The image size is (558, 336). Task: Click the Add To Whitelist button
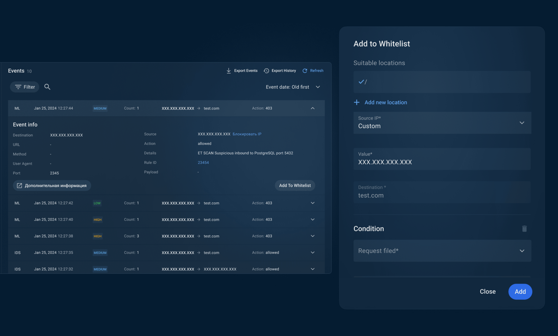[x=295, y=186]
